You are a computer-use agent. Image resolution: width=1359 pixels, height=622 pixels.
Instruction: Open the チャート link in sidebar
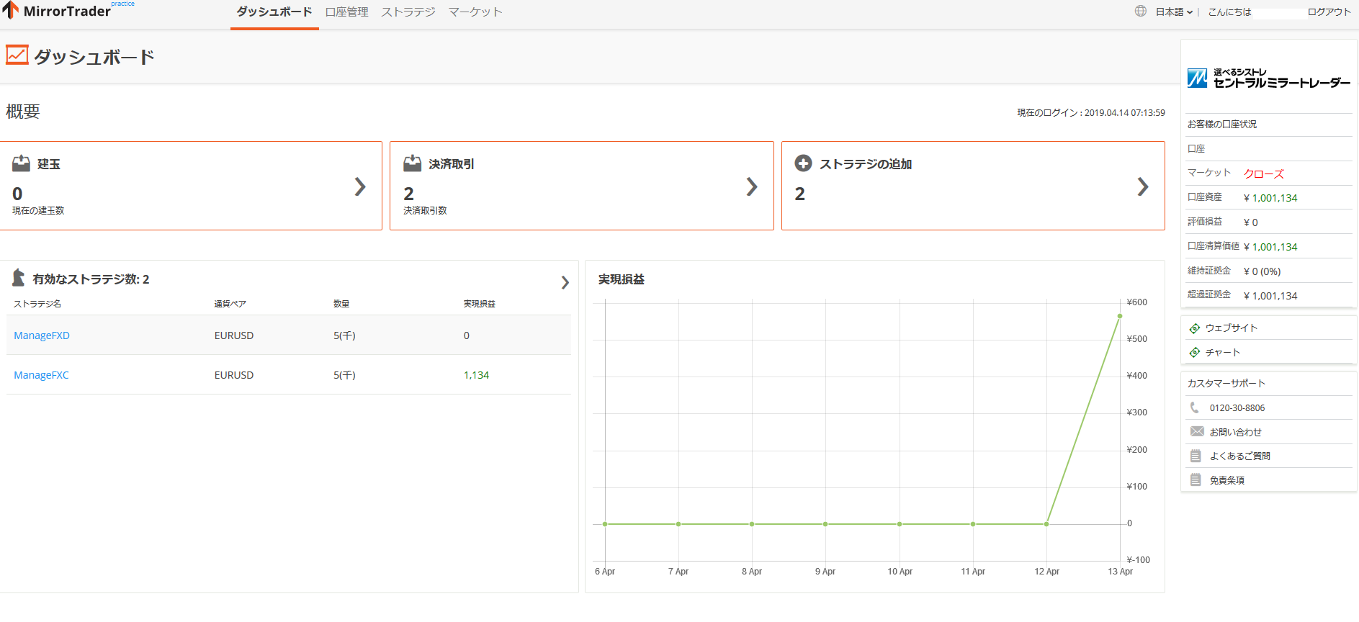pos(1223,352)
